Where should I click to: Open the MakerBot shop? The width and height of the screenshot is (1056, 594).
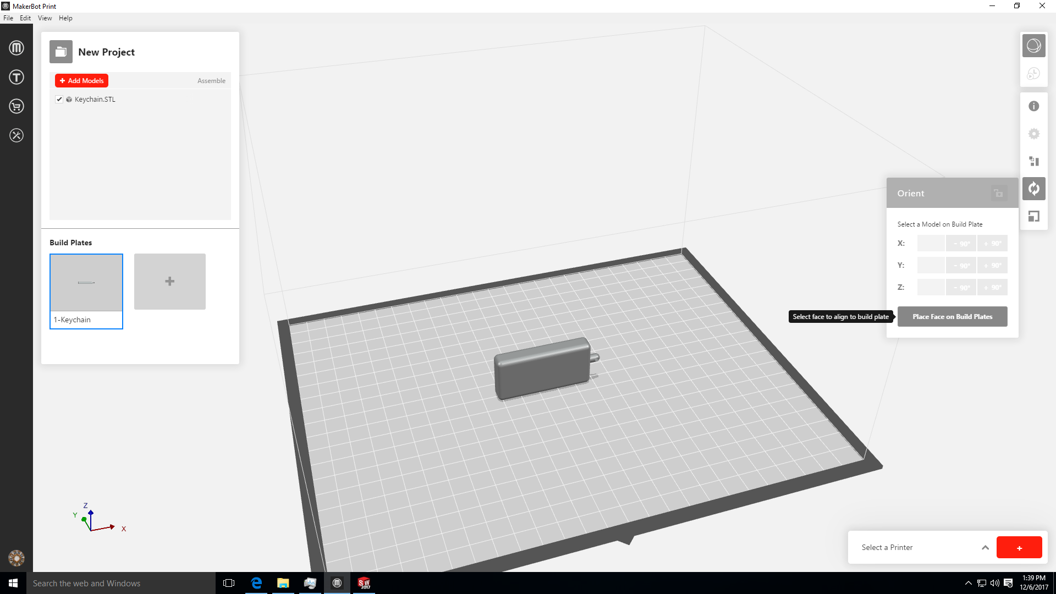(16, 106)
